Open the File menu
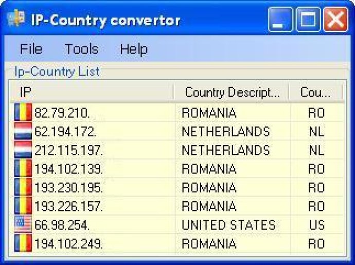The image size is (355, 265). pyautogui.click(x=31, y=49)
